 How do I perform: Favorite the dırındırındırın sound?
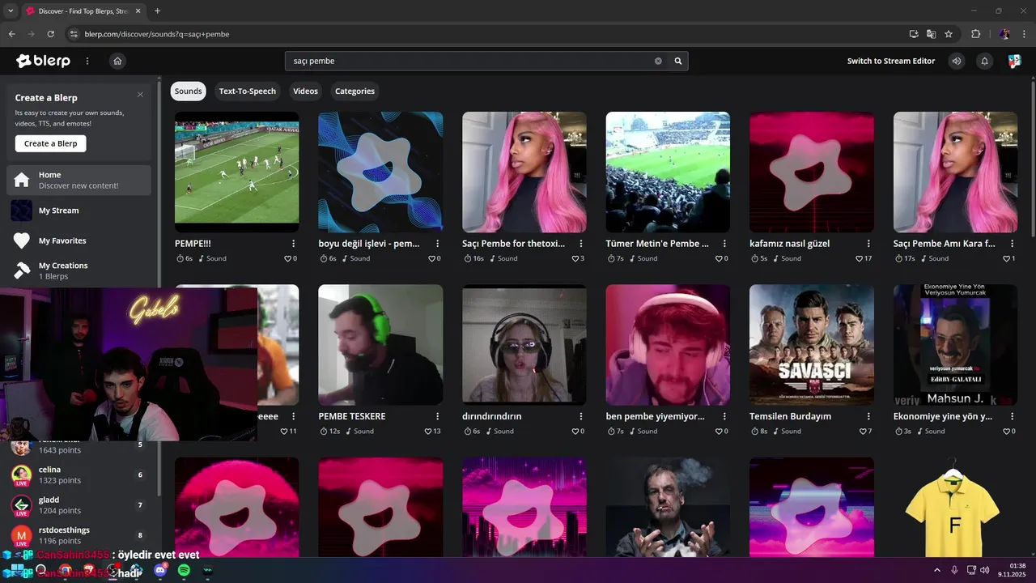pos(575,431)
